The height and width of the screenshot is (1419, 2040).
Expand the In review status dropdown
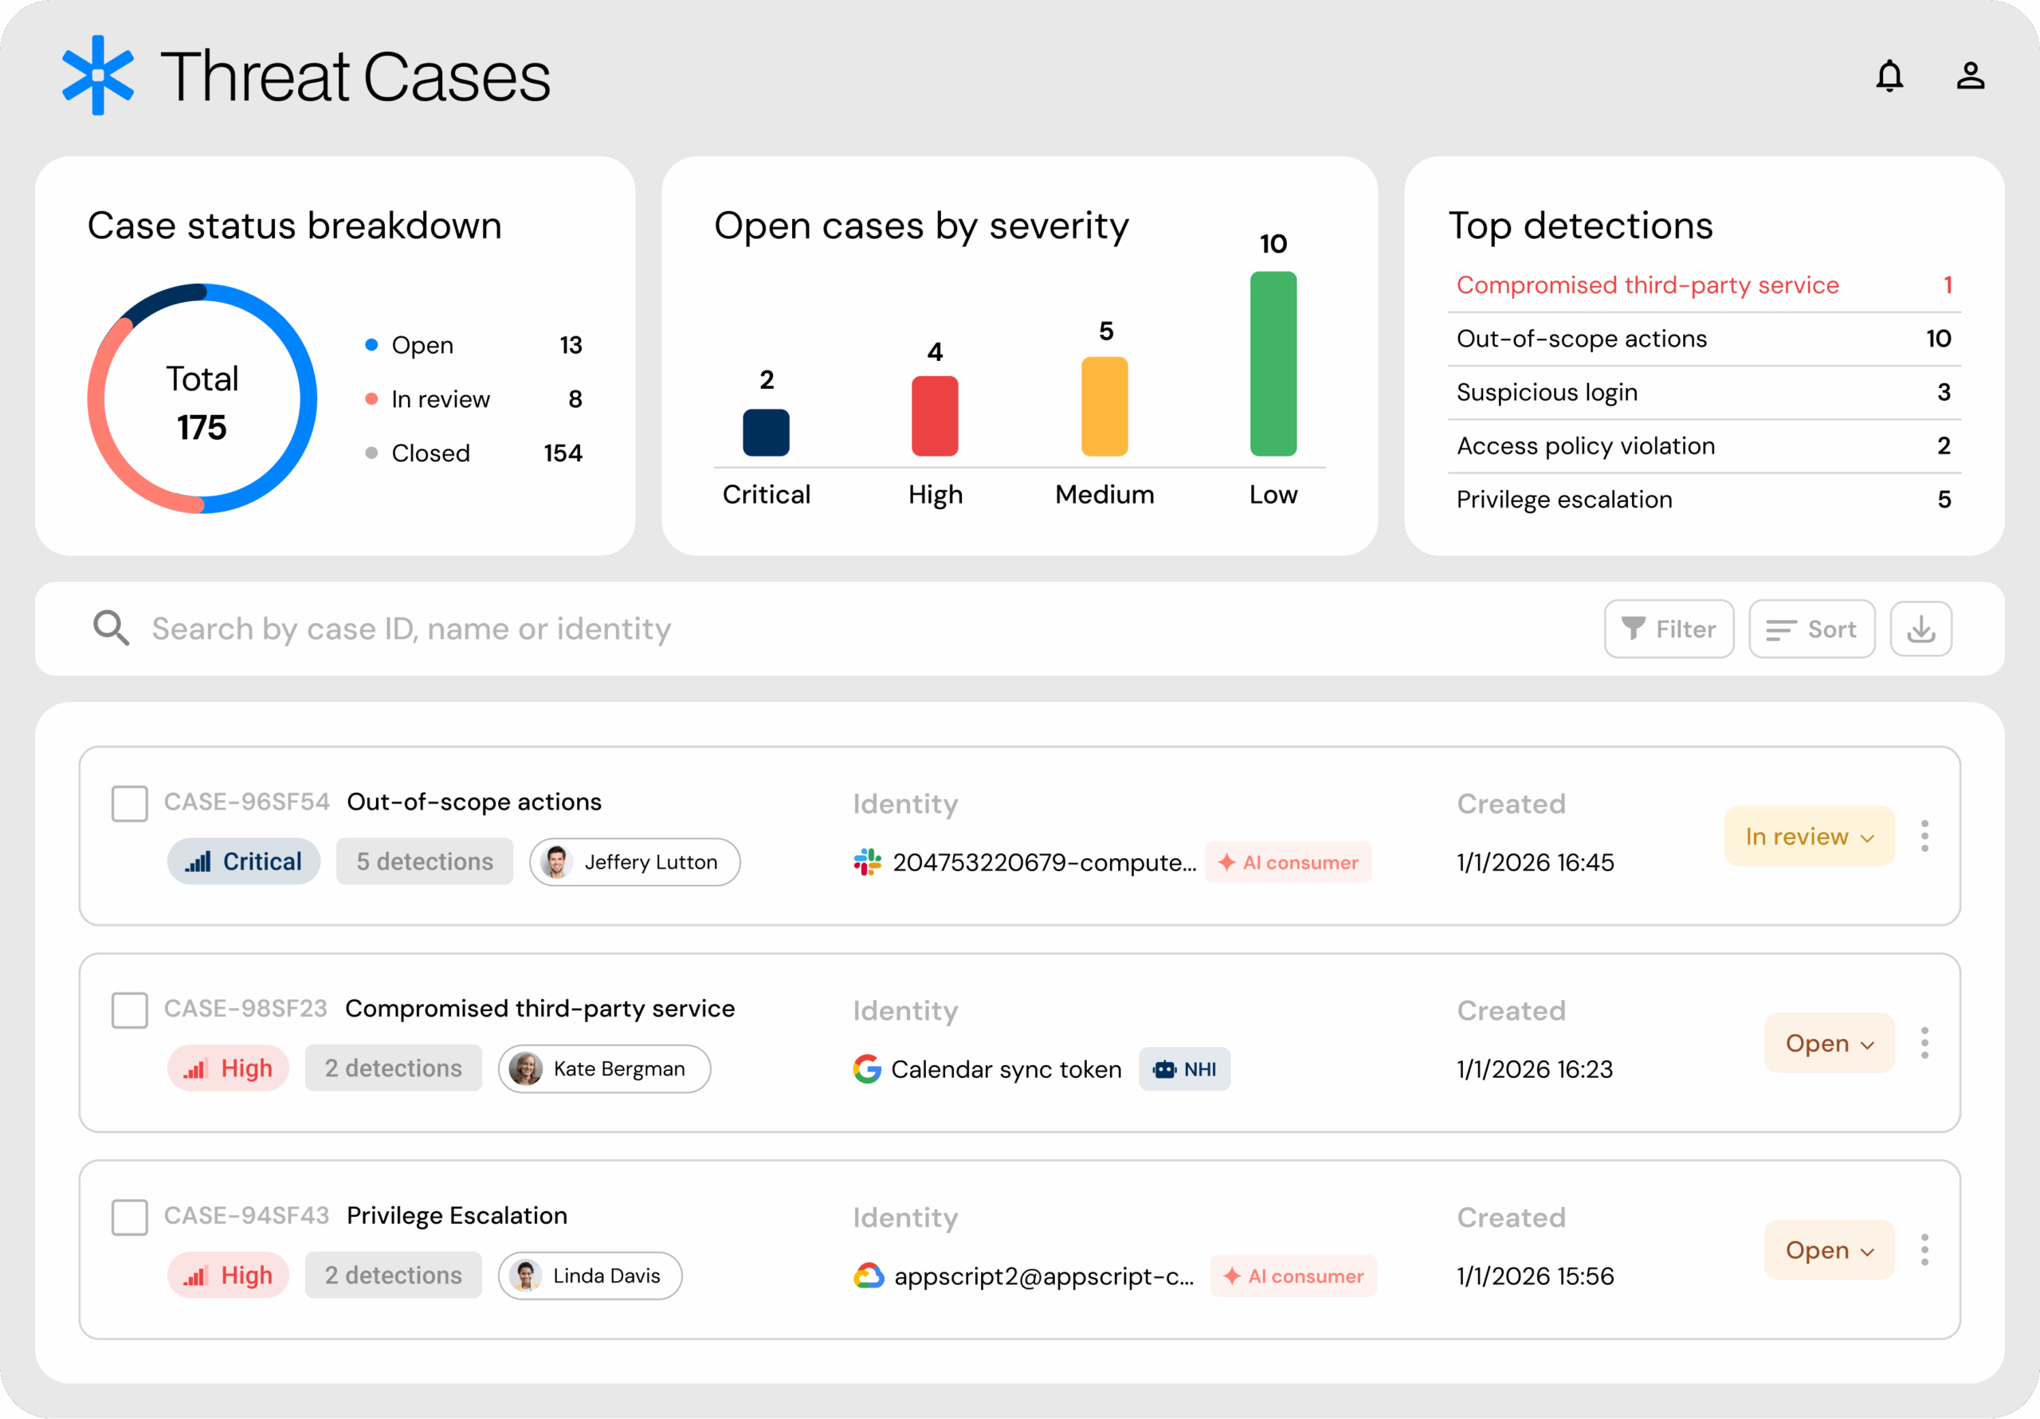pyautogui.click(x=1809, y=836)
